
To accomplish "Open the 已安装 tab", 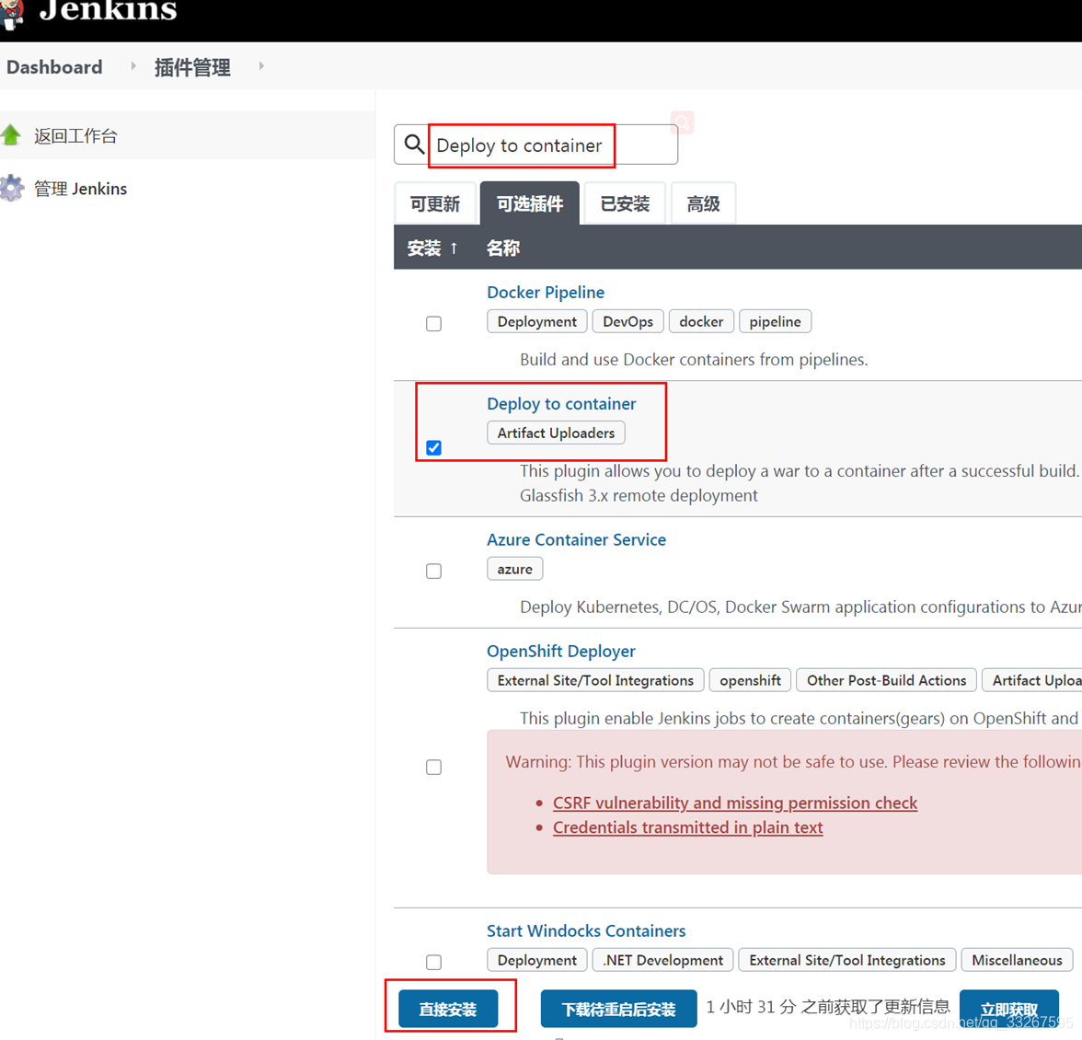I will click(625, 203).
